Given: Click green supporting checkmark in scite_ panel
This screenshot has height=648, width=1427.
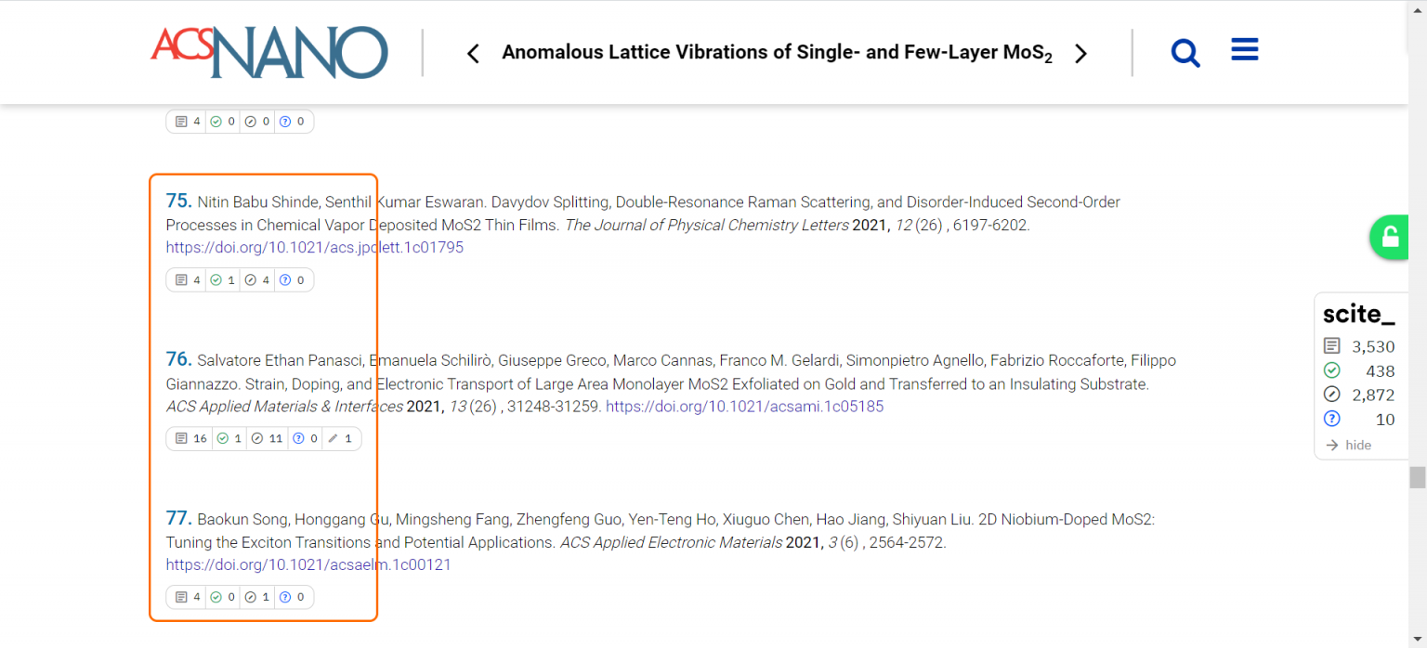Looking at the screenshot, I should pyautogui.click(x=1331, y=370).
